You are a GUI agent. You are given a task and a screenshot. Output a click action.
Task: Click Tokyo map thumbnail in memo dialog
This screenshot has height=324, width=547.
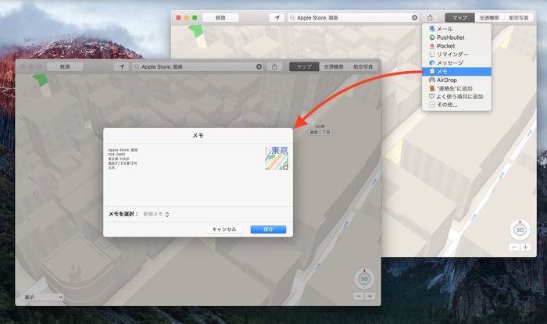pyautogui.click(x=277, y=158)
